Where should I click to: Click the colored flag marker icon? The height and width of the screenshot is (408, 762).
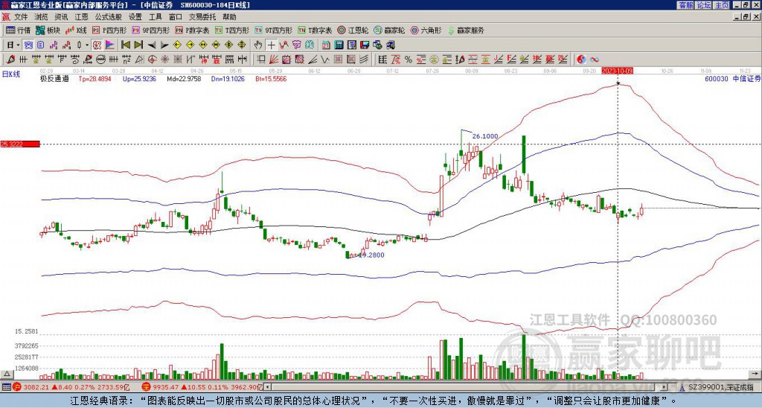click(x=110, y=45)
